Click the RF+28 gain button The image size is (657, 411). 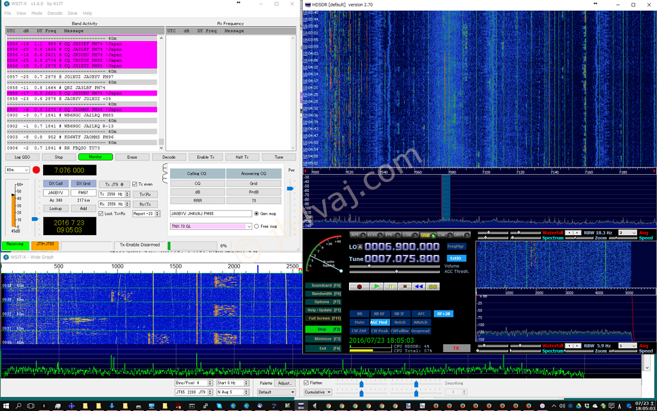point(443,313)
